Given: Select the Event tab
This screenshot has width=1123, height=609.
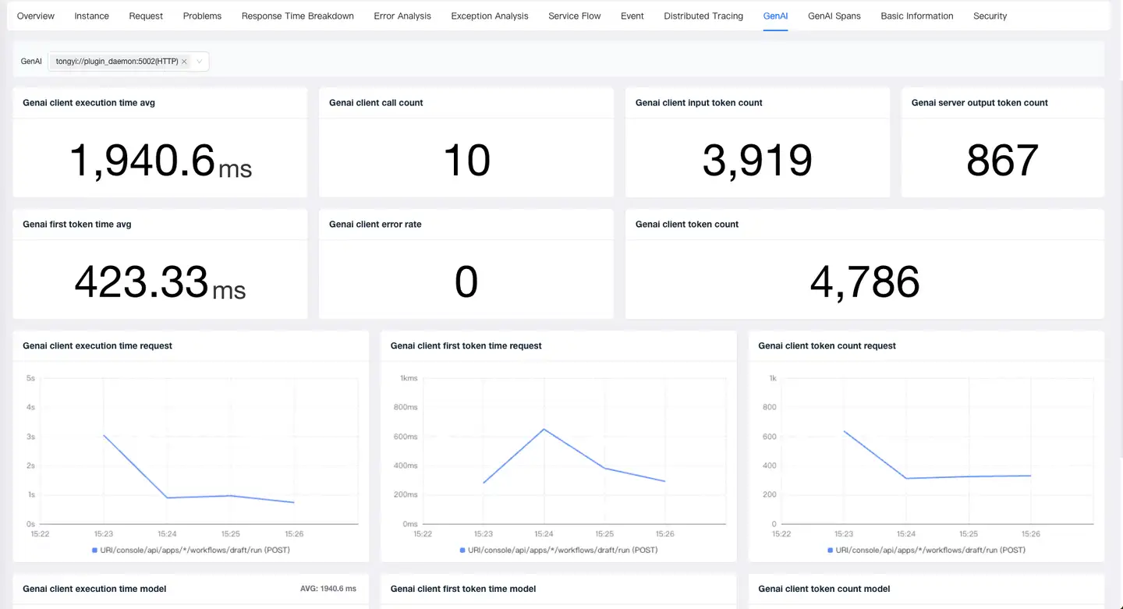Looking at the screenshot, I should pos(632,16).
